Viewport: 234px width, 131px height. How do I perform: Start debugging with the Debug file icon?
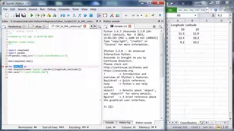63,15
